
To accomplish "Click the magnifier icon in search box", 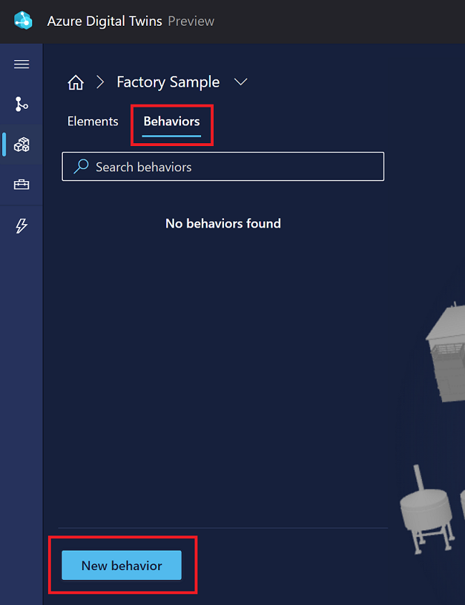I will tap(82, 166).
